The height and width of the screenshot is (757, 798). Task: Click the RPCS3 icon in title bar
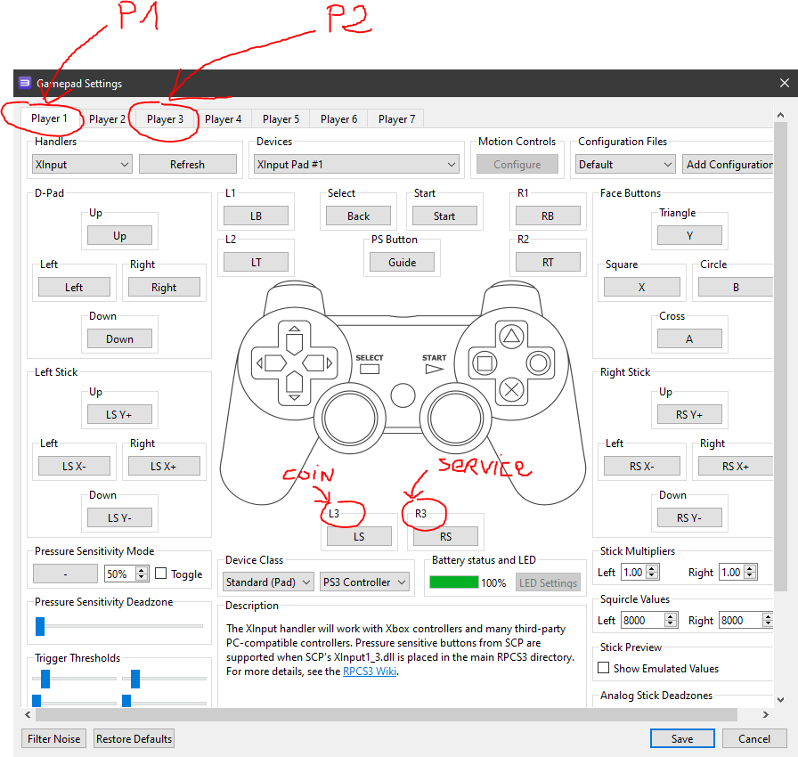pyautogui.click(x=25, y=83)
